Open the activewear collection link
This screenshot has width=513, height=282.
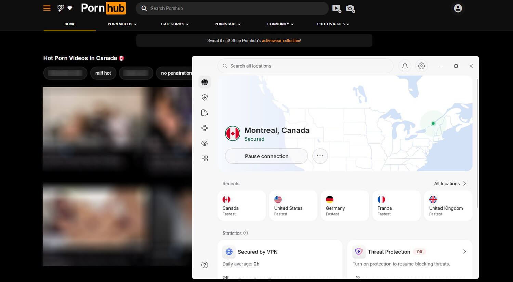pyautogui.click(x=281, y=41)
